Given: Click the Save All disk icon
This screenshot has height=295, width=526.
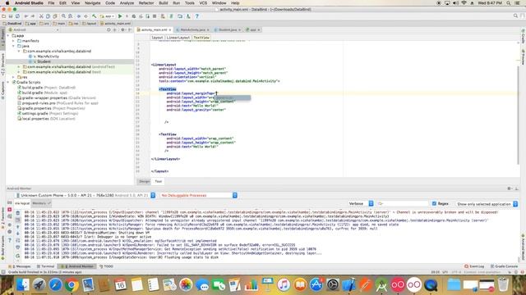Looking at the screenshot, I should 11,16.
